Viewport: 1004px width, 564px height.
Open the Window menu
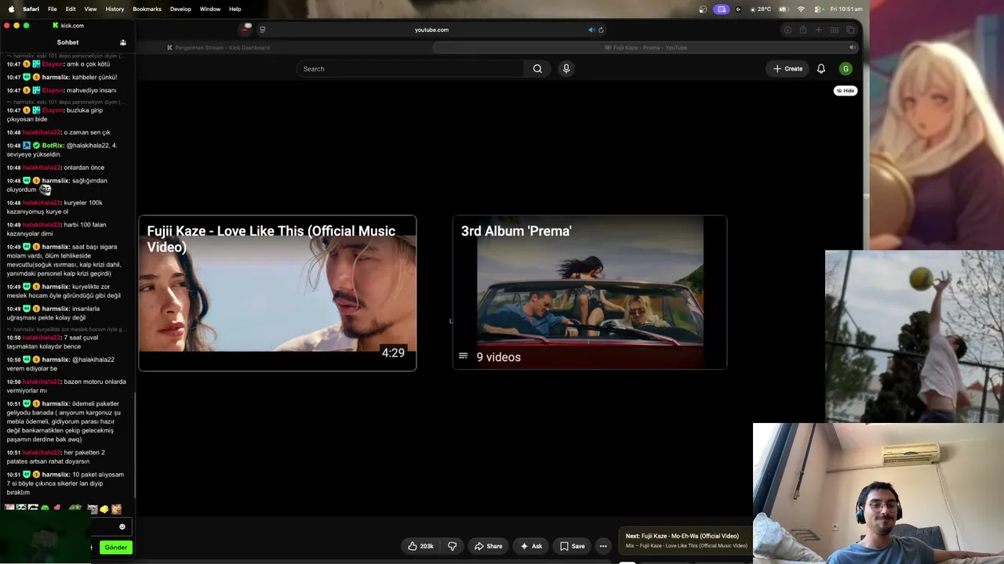[209, 9]
